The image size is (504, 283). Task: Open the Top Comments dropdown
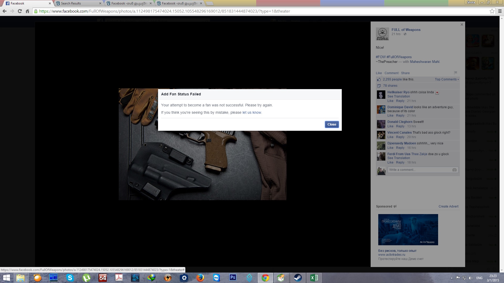click(x=447, y=79)
